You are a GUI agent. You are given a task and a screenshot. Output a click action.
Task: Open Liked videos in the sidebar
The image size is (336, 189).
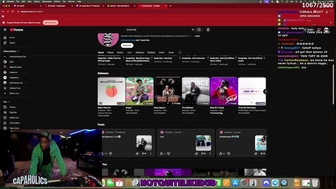click(15, 123)
